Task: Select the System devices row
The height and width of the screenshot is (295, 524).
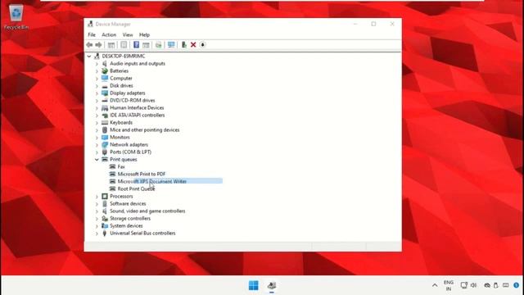Action: [126, 226]
